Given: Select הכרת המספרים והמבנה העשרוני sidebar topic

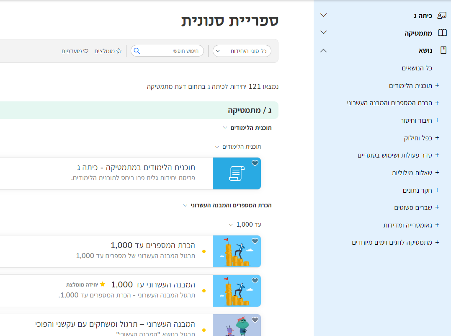Looking at the screenshot, I should (x=389, y=103).
